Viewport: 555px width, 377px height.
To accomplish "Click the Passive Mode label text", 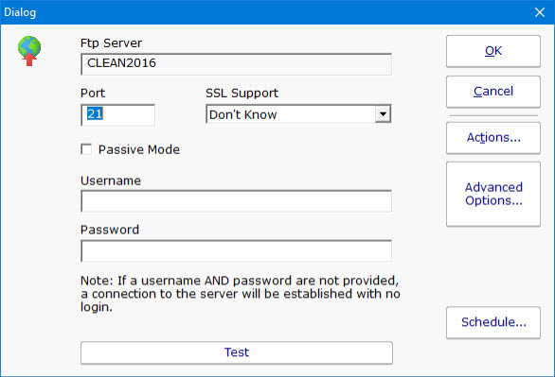I will click(x=138, y=149).
